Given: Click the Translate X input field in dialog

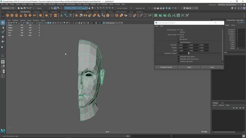Looking at the screenshot, I should click(x=183, y=45).
